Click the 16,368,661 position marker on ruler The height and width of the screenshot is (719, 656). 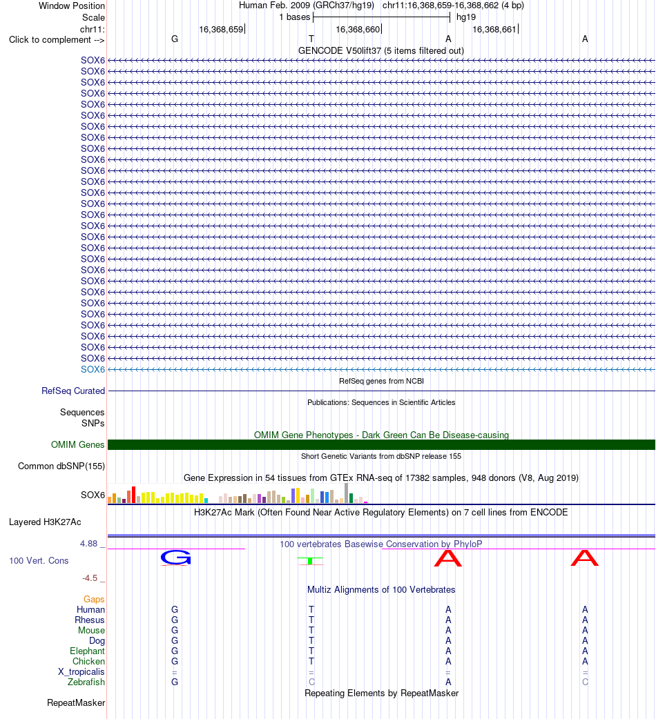(x=495, y=30)
